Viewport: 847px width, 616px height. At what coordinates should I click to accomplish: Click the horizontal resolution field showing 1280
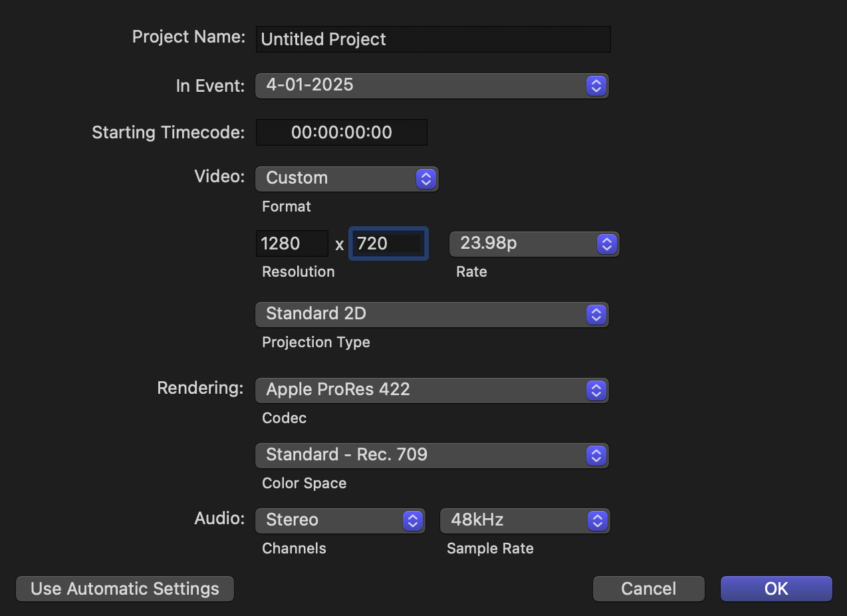(291, 243)
